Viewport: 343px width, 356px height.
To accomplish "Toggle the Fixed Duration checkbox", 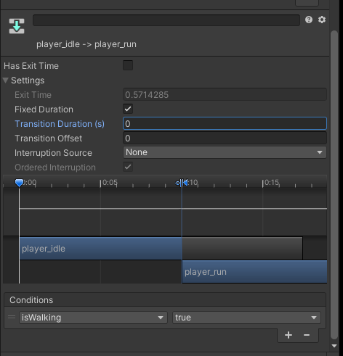I will (x=128, y=109).
